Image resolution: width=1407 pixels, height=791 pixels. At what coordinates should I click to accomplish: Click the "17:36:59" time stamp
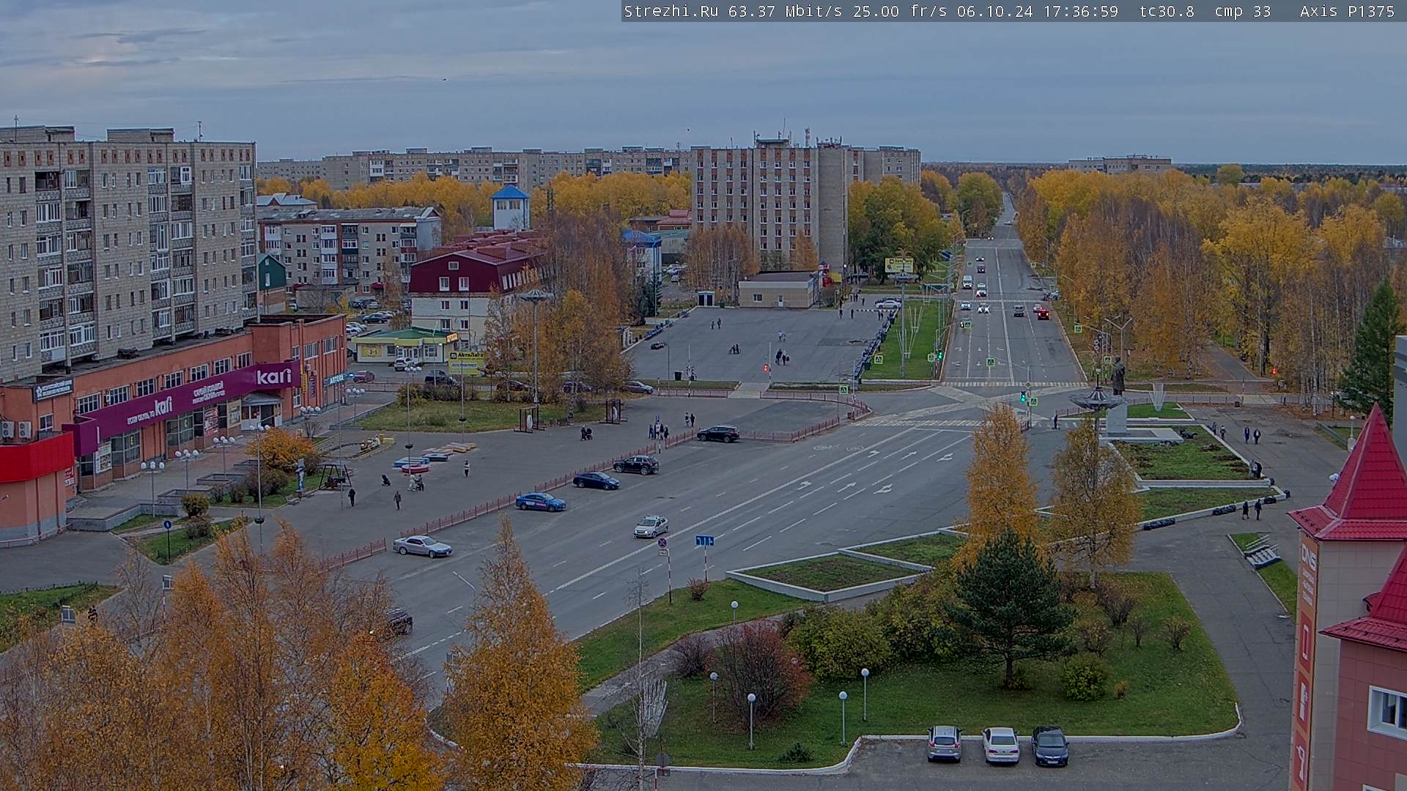pyautogui.click(x=1080, y=11)
